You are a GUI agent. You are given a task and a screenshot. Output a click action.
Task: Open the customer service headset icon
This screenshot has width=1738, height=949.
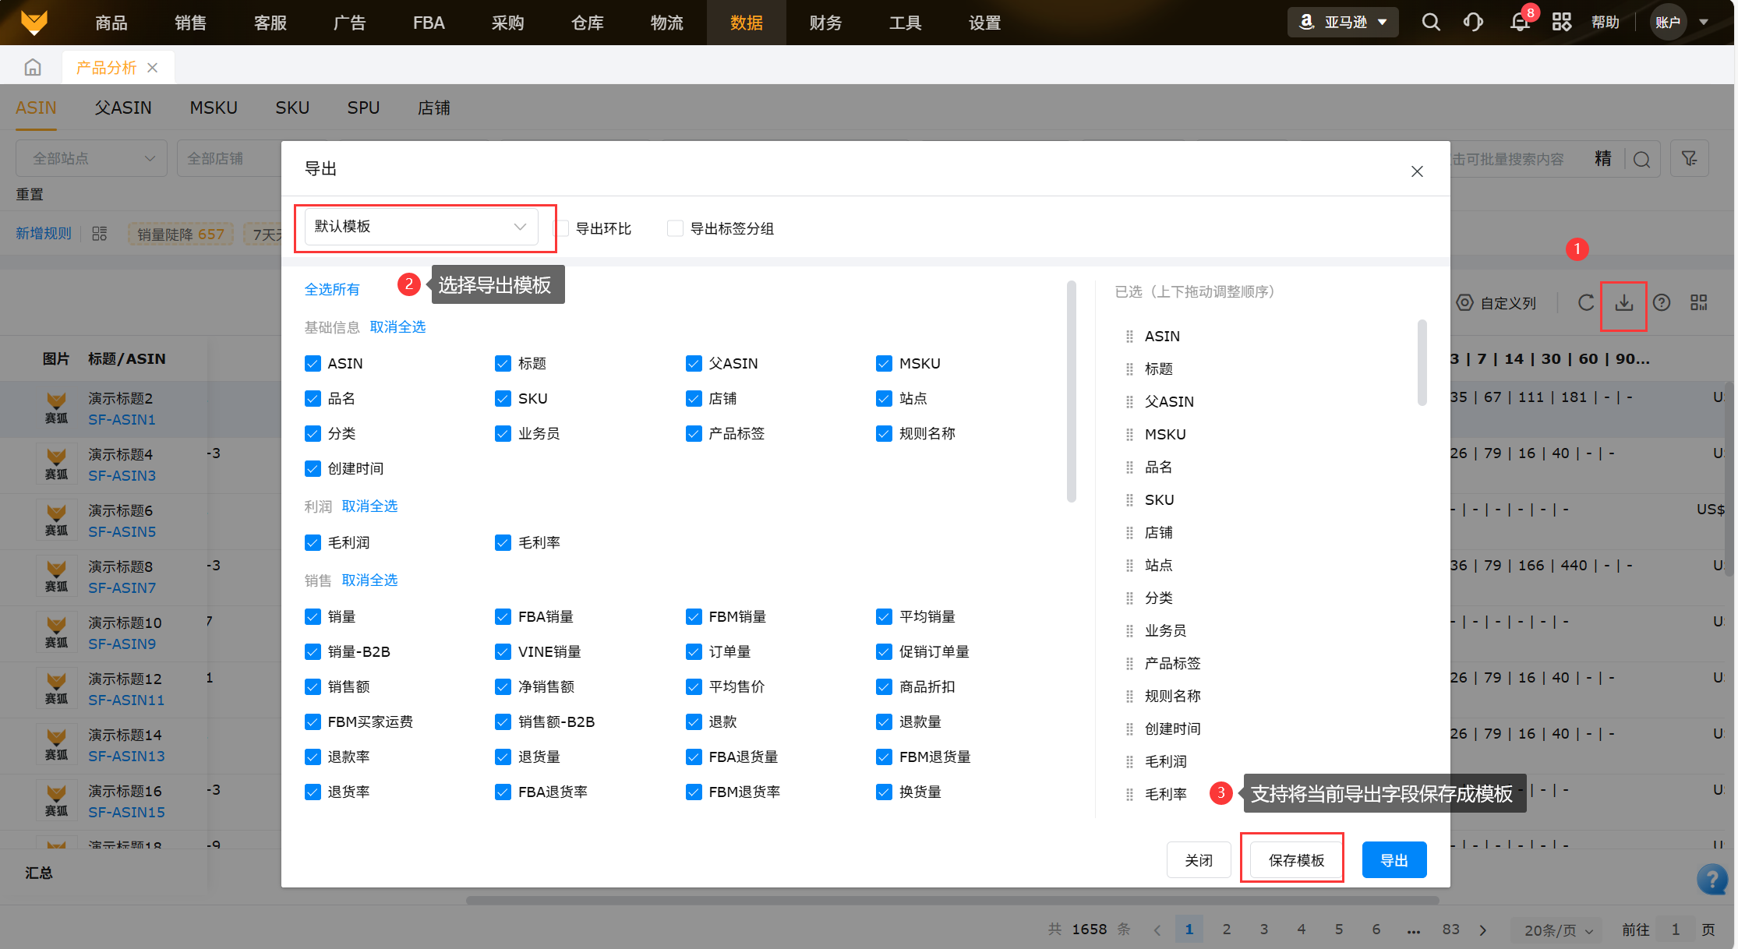click(x=1473, y=22)
